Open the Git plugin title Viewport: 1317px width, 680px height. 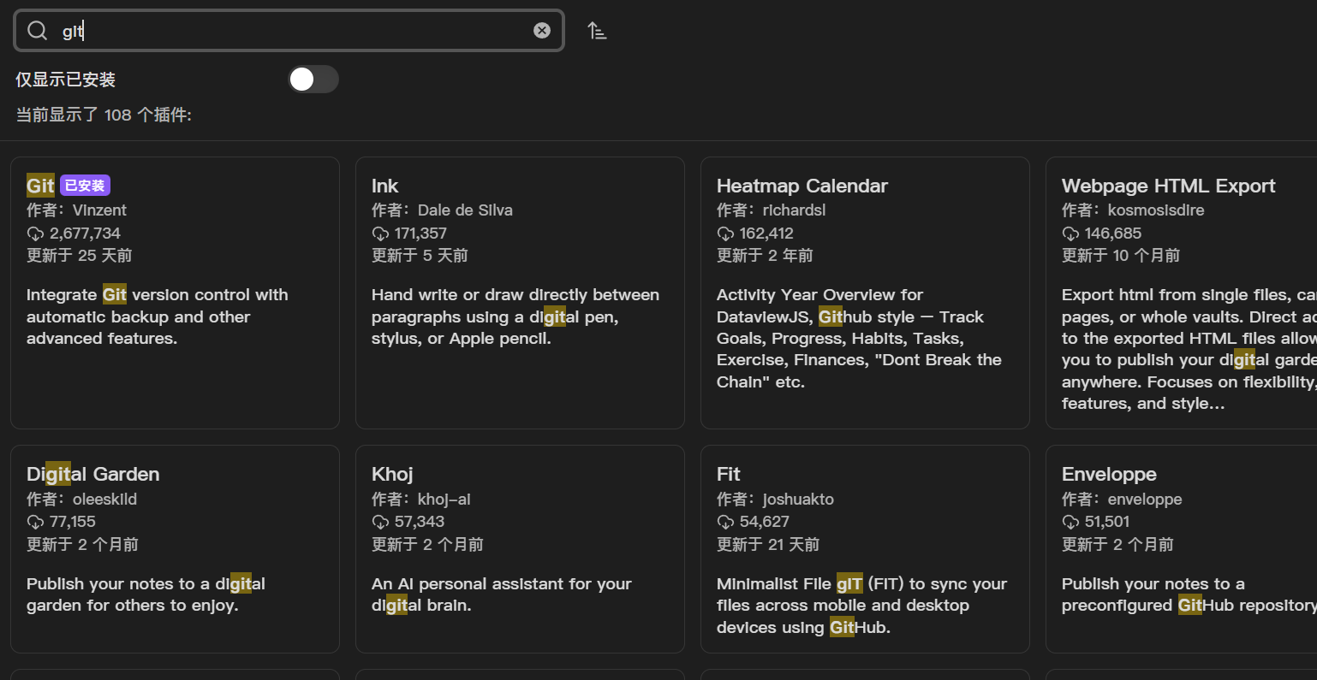point(40,186)
